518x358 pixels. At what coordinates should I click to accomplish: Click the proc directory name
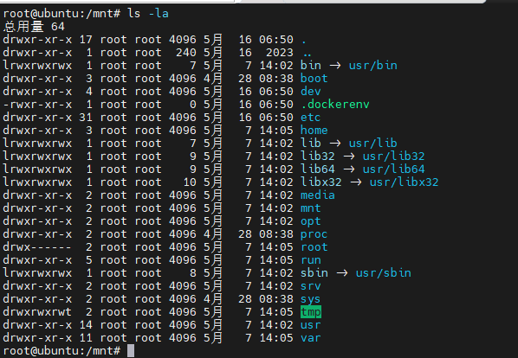[314, 234]
